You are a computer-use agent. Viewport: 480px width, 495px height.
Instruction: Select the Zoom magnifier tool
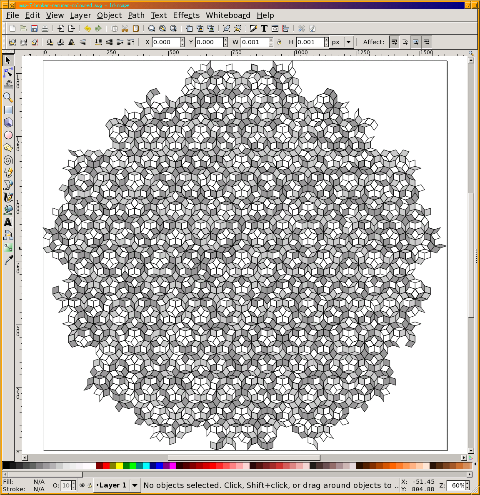pyautogui.click(x=8, y=97)
